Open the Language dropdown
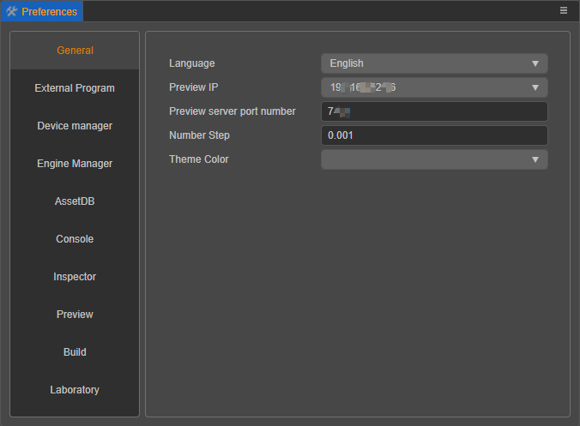580x426 pixels. coord(433,63)
